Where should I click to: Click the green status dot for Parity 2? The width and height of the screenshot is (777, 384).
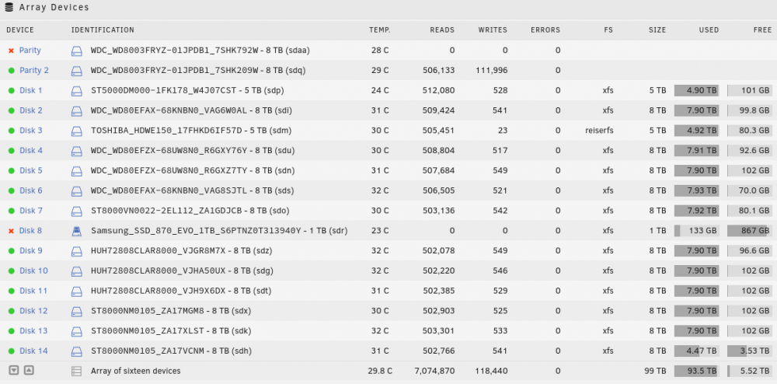[11, 71]
